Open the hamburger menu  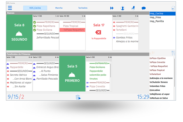tap(10, 8)
